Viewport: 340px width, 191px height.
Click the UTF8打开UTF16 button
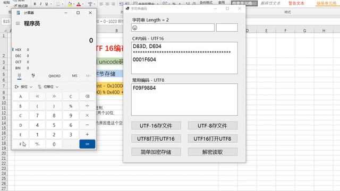coord(156,138)
